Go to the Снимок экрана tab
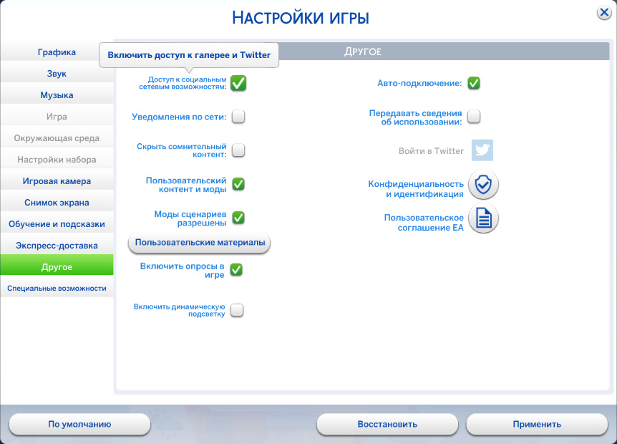The width and height of the screenshot is (617, 444). click(57, 203)
